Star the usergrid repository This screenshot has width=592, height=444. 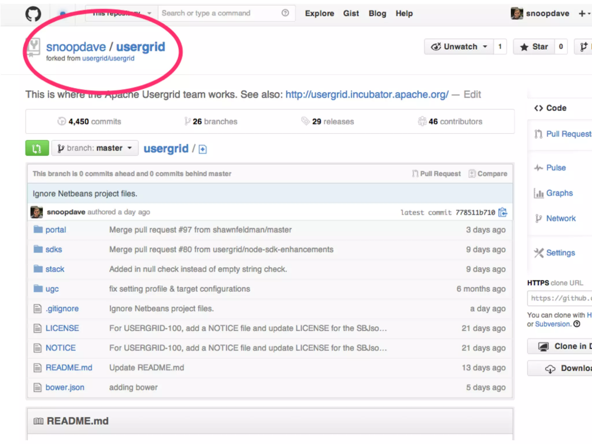[x=534, y=47]
